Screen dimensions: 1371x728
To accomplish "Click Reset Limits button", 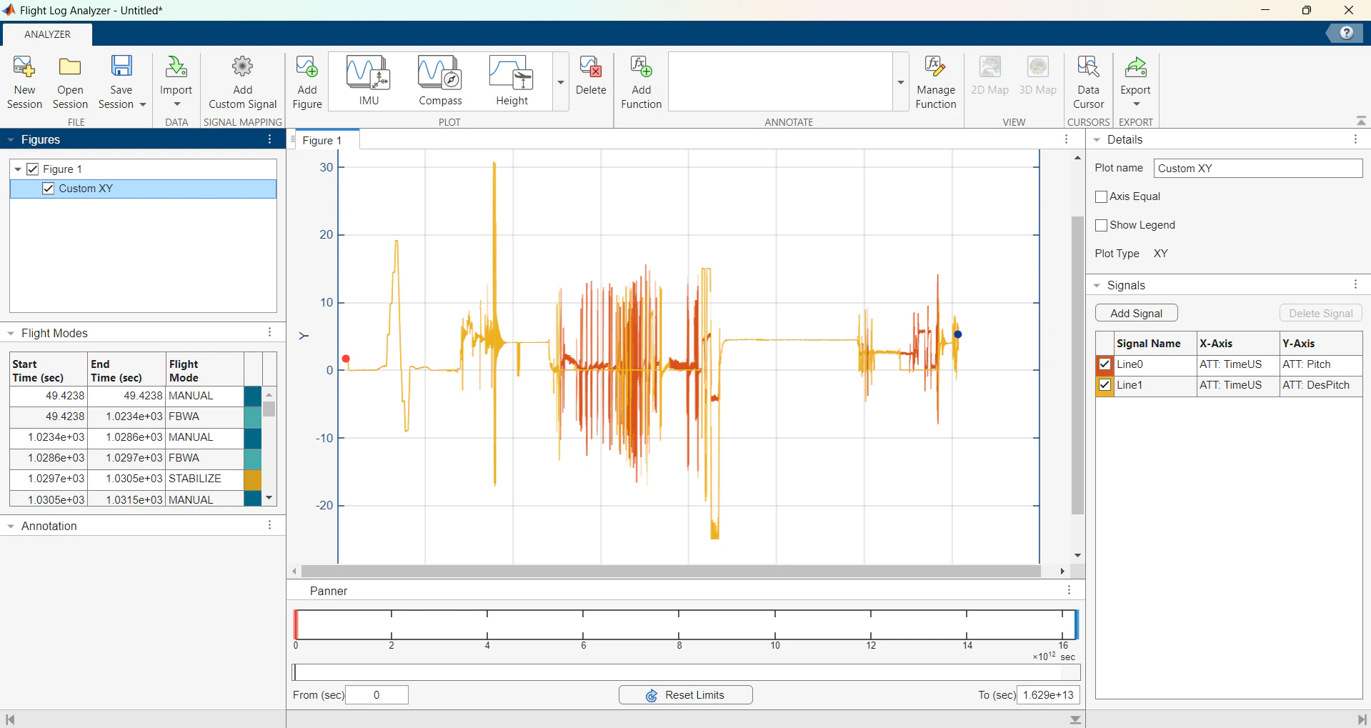I will click(x=685, y=695).
